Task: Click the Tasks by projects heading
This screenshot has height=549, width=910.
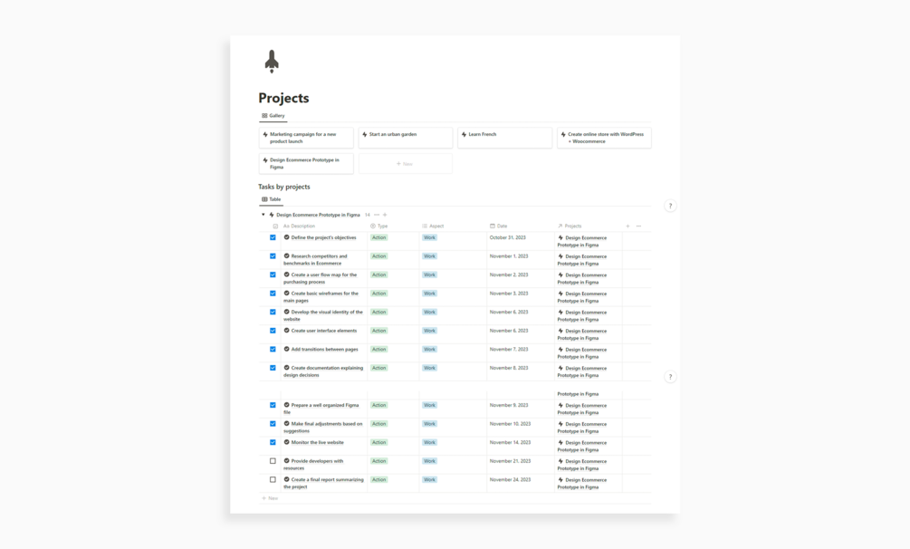Action: 284,187
